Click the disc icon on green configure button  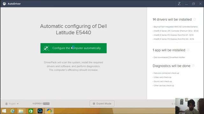pos(46,48)
